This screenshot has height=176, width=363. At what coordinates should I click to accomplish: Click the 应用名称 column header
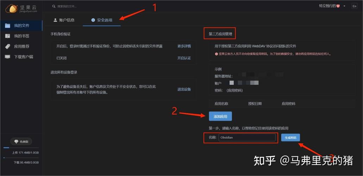[221, 104]
